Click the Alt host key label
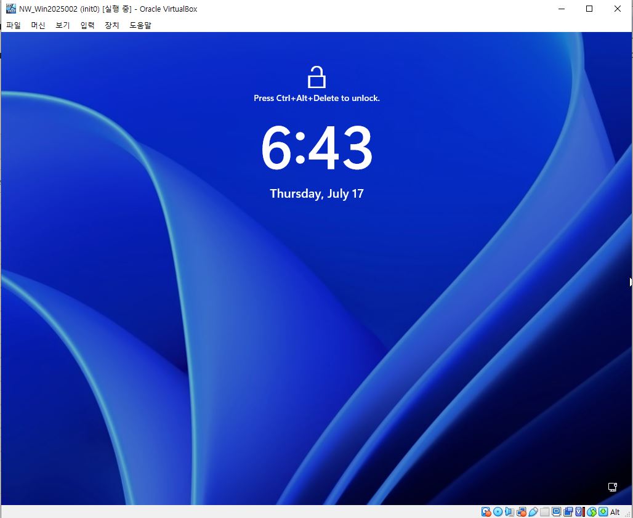 (x=615, y=512)
